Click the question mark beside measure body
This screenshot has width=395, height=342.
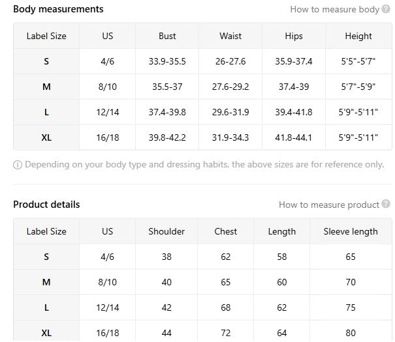pos(386,9)
